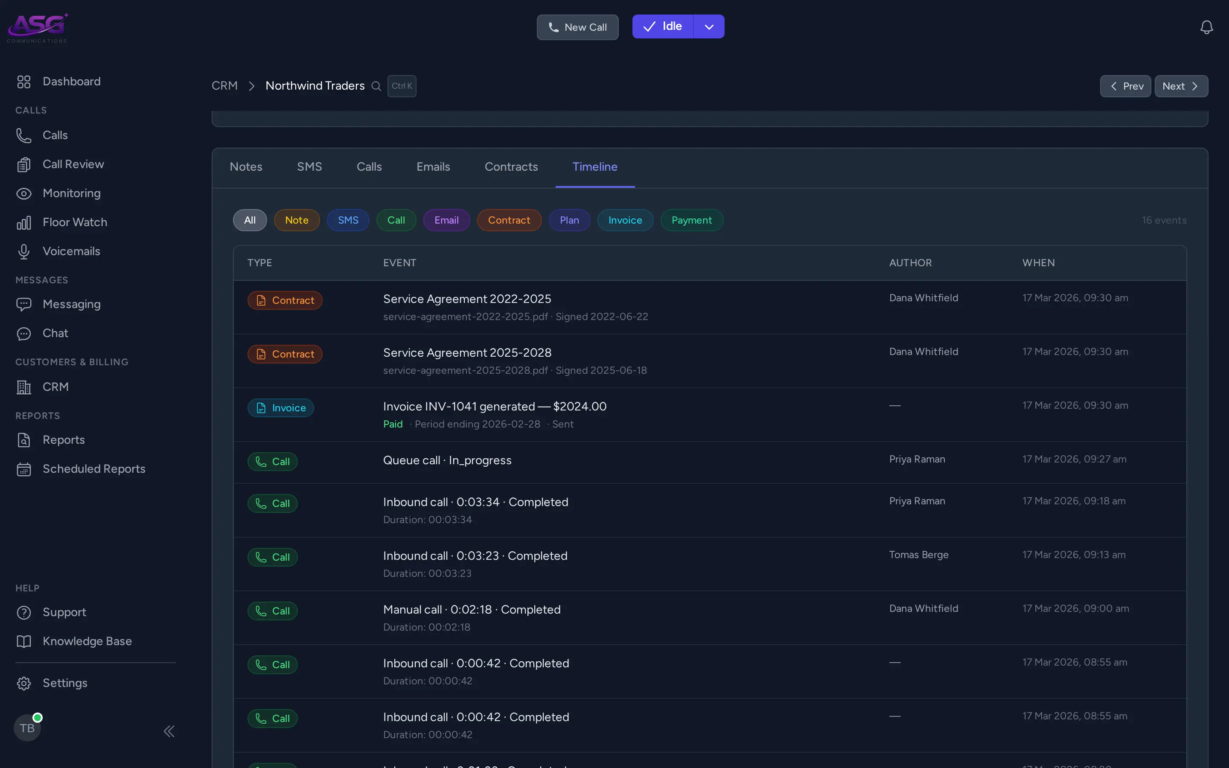Open Scheduled Reports calendar icon
The height and width of the screenshot is (768, 1229).
pos(24,469)
